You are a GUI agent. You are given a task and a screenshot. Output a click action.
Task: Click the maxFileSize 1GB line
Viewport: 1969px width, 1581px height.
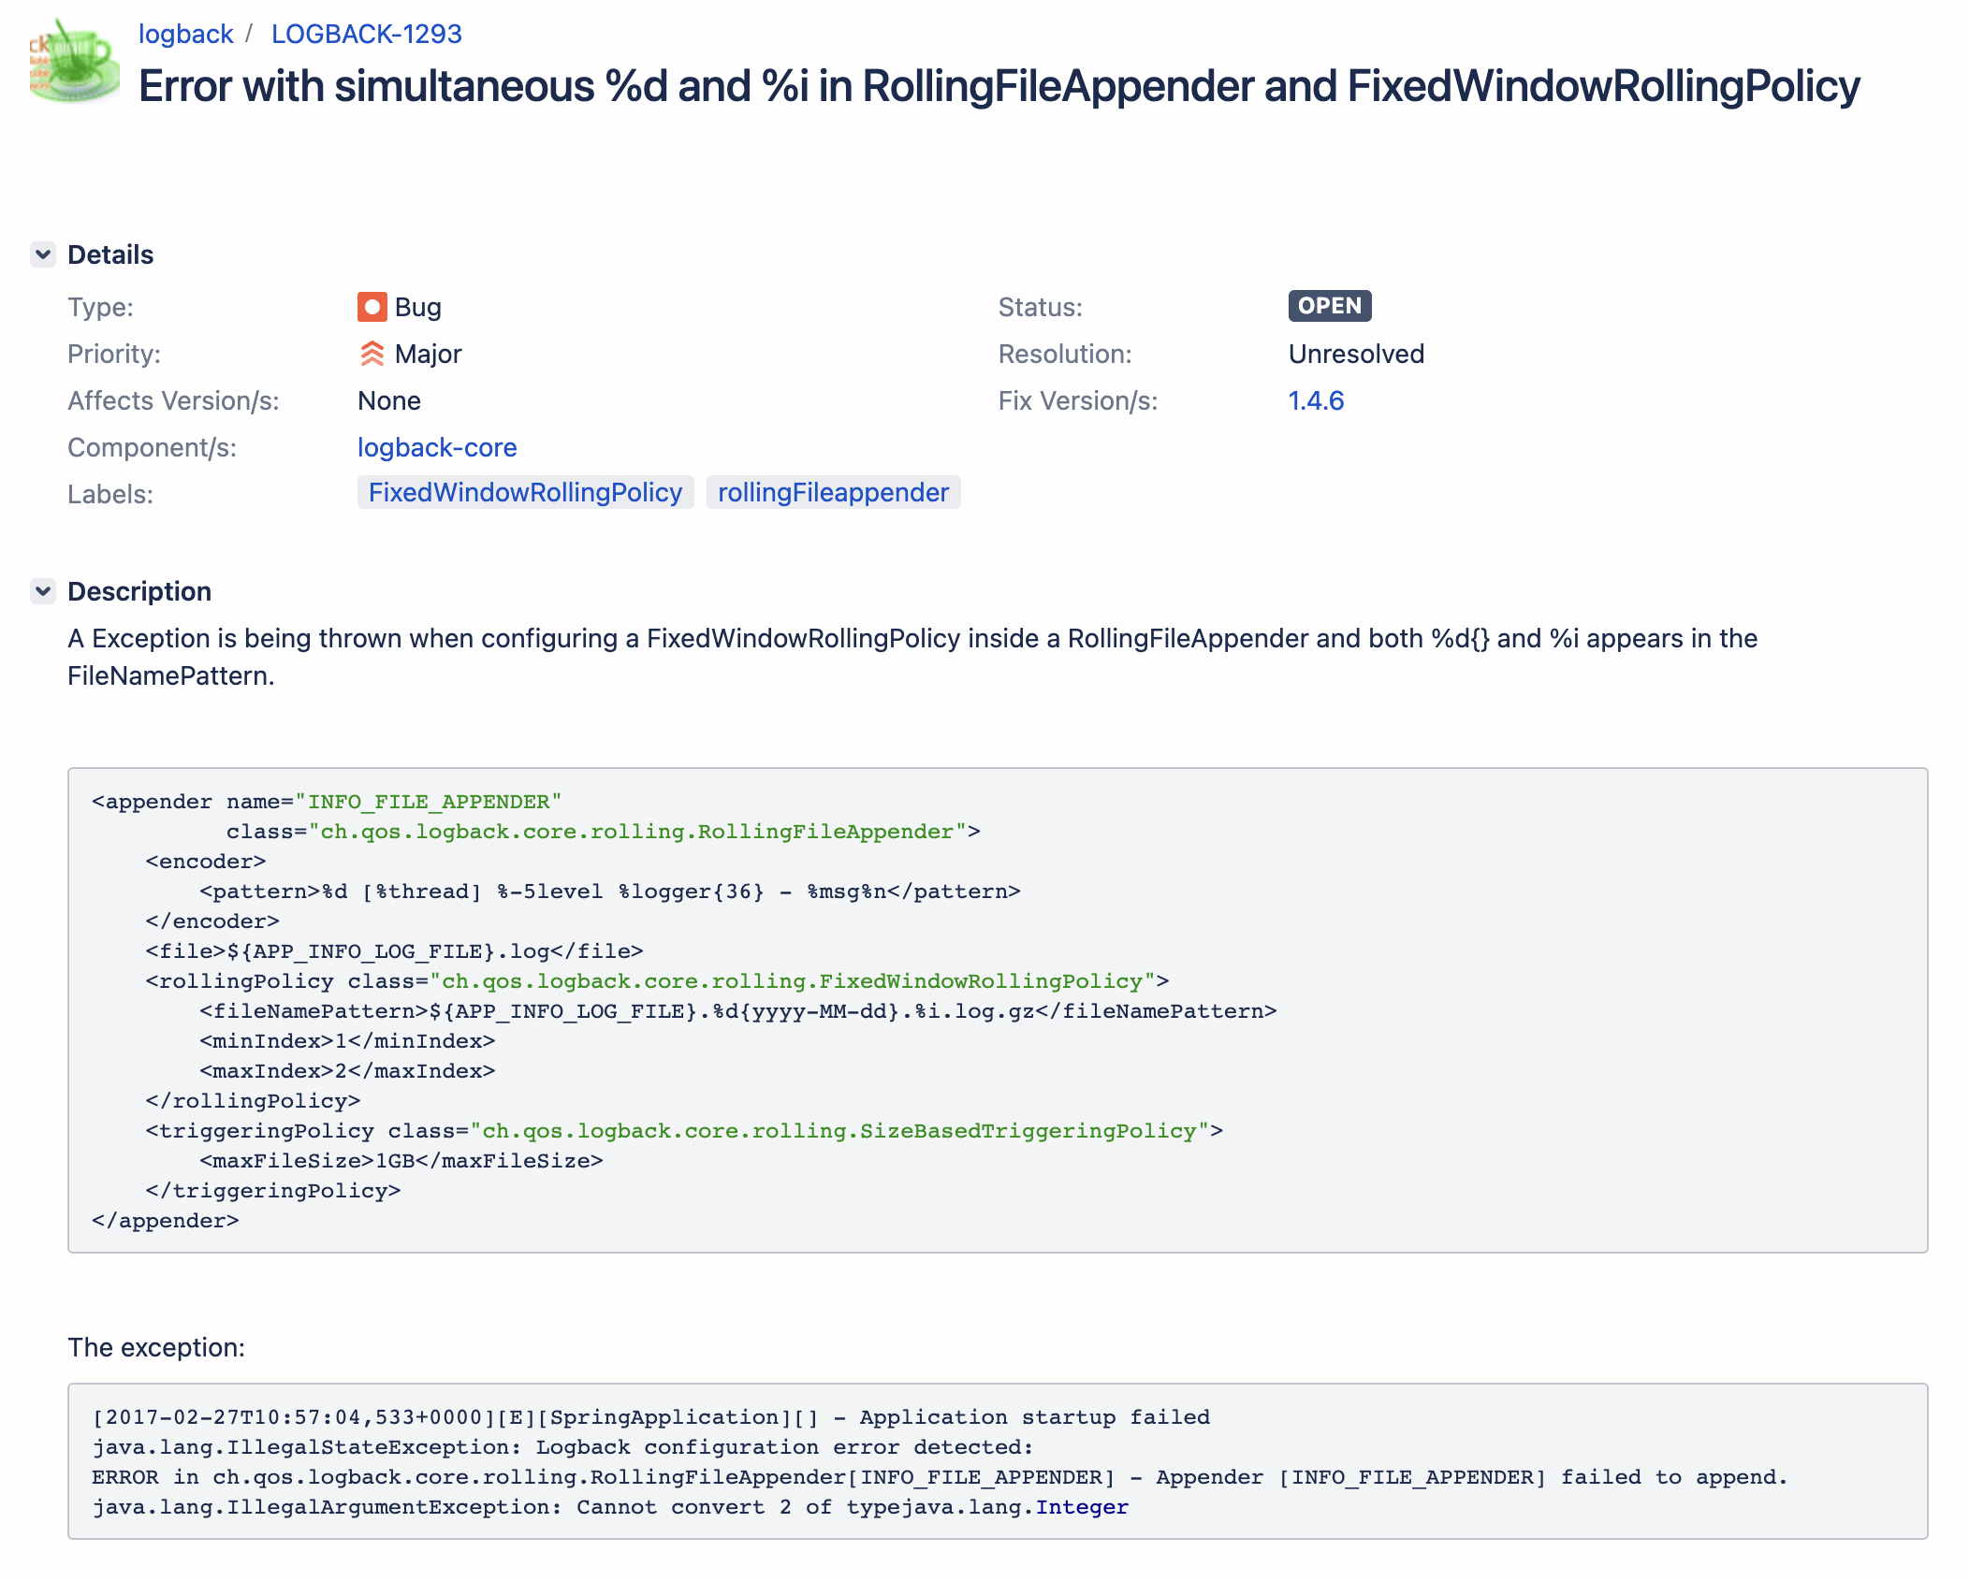click(x=401, y=1161)
